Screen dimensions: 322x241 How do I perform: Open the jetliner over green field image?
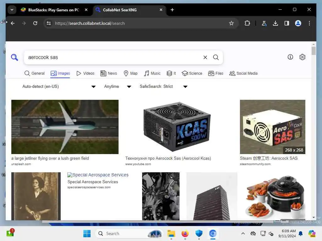65,127
